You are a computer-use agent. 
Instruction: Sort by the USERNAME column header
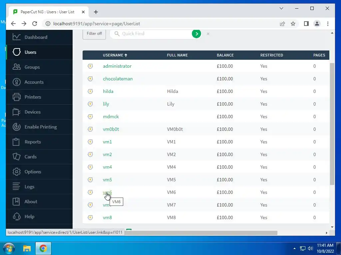pyautogui.click(x=115, y=55)
